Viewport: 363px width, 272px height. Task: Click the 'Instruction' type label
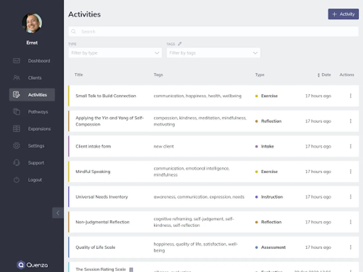tap(272, 197)
